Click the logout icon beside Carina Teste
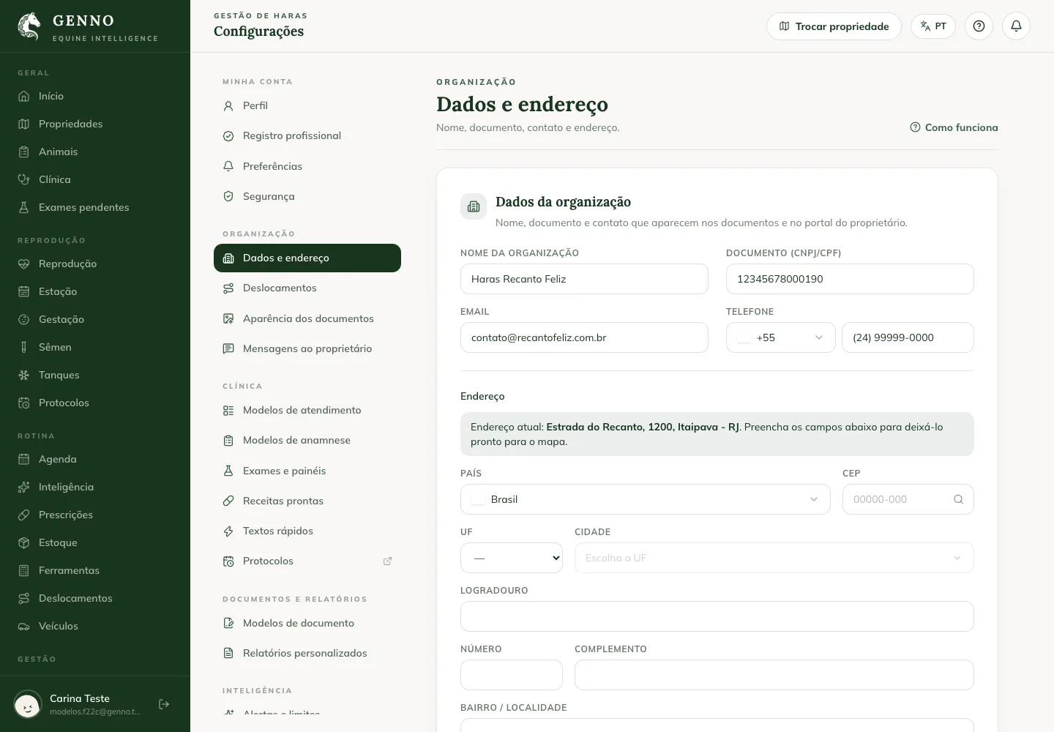This screenshot has height=732, width=1054. [x=164, y=704]
